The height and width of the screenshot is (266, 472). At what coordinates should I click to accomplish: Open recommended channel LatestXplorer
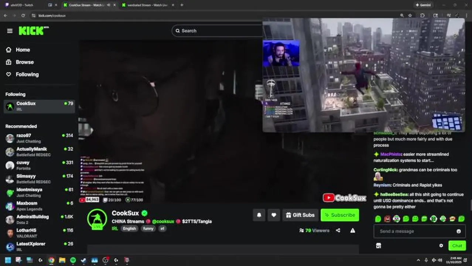(x=39, y=246)
